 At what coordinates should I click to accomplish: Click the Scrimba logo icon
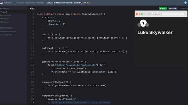click(x=2, y=3)
